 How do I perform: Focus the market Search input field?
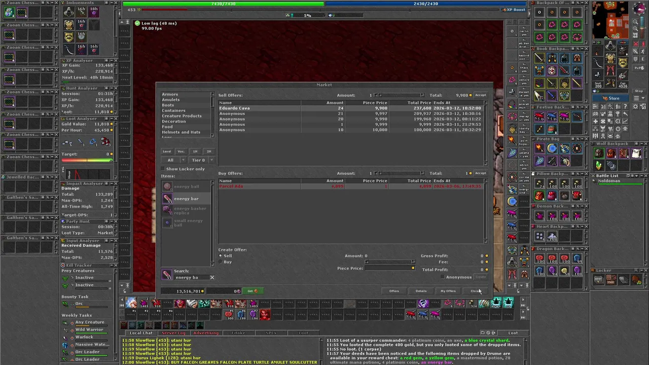[x=191, y=277]
